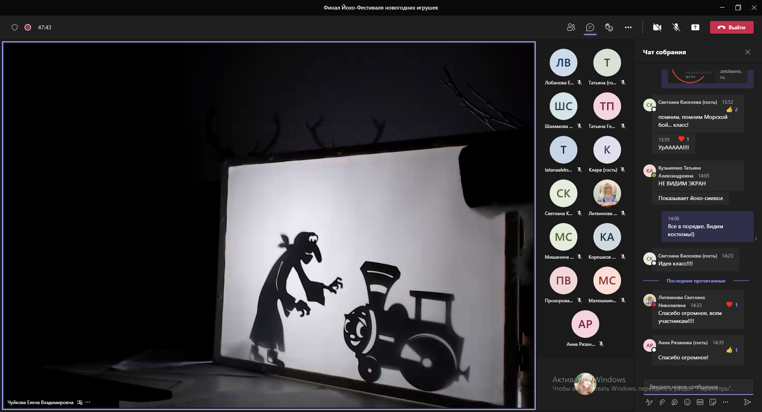
Task: Open the sticker picker in chat
Action: pos(713,402)
